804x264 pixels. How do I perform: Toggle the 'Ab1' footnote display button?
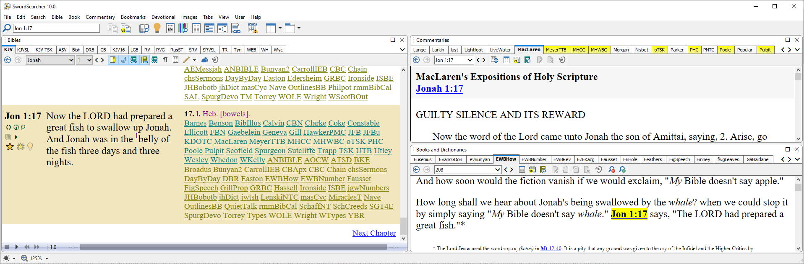[123, 60]
